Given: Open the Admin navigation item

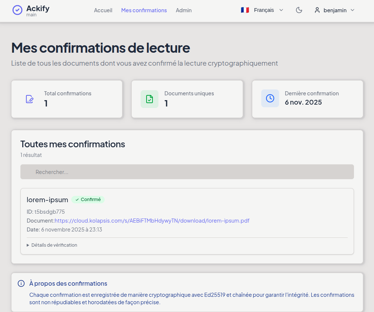Looking at the screenshot, I should coord(184,10).
